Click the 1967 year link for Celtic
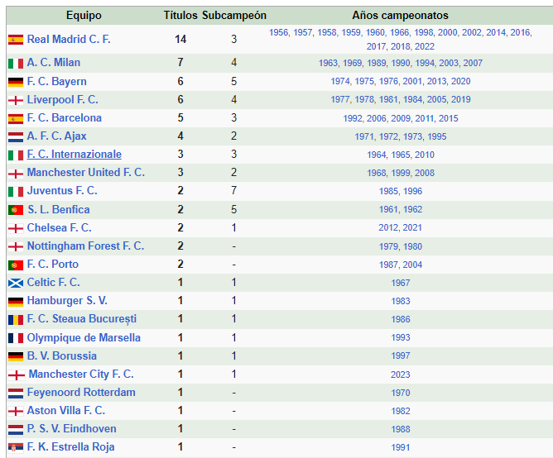The height and width of the screenshot is (458, 553). pyautogui.click(x=401, y=283)
